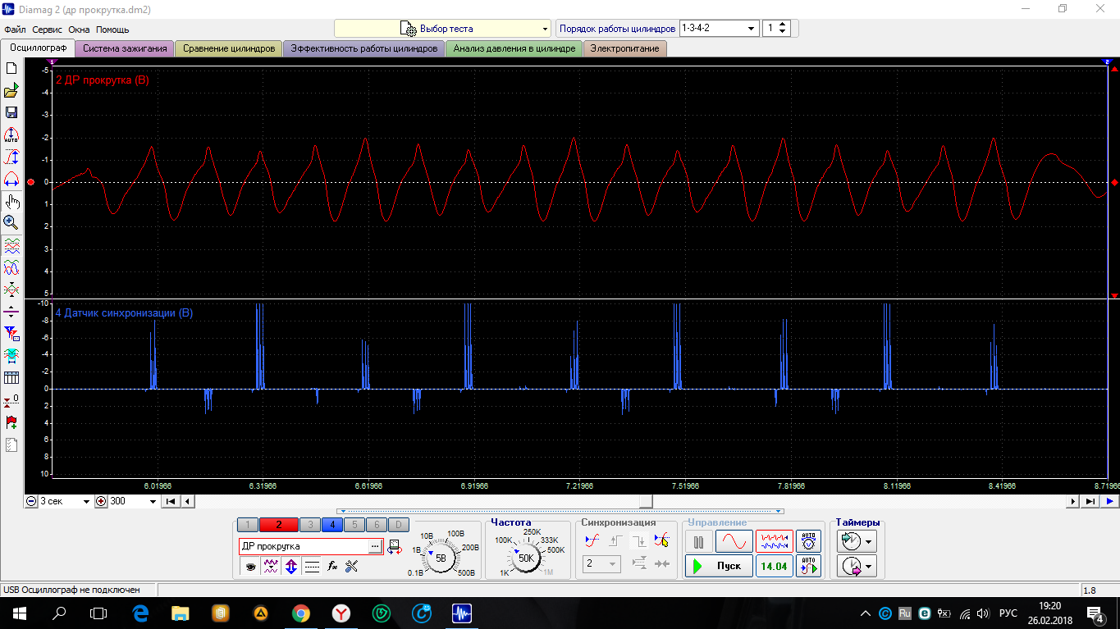Show channels overlaid on one grid

(11, 267)
